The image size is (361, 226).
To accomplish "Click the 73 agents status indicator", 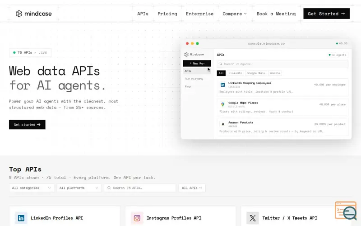I will pyautogui.click(x=337, y=55).
